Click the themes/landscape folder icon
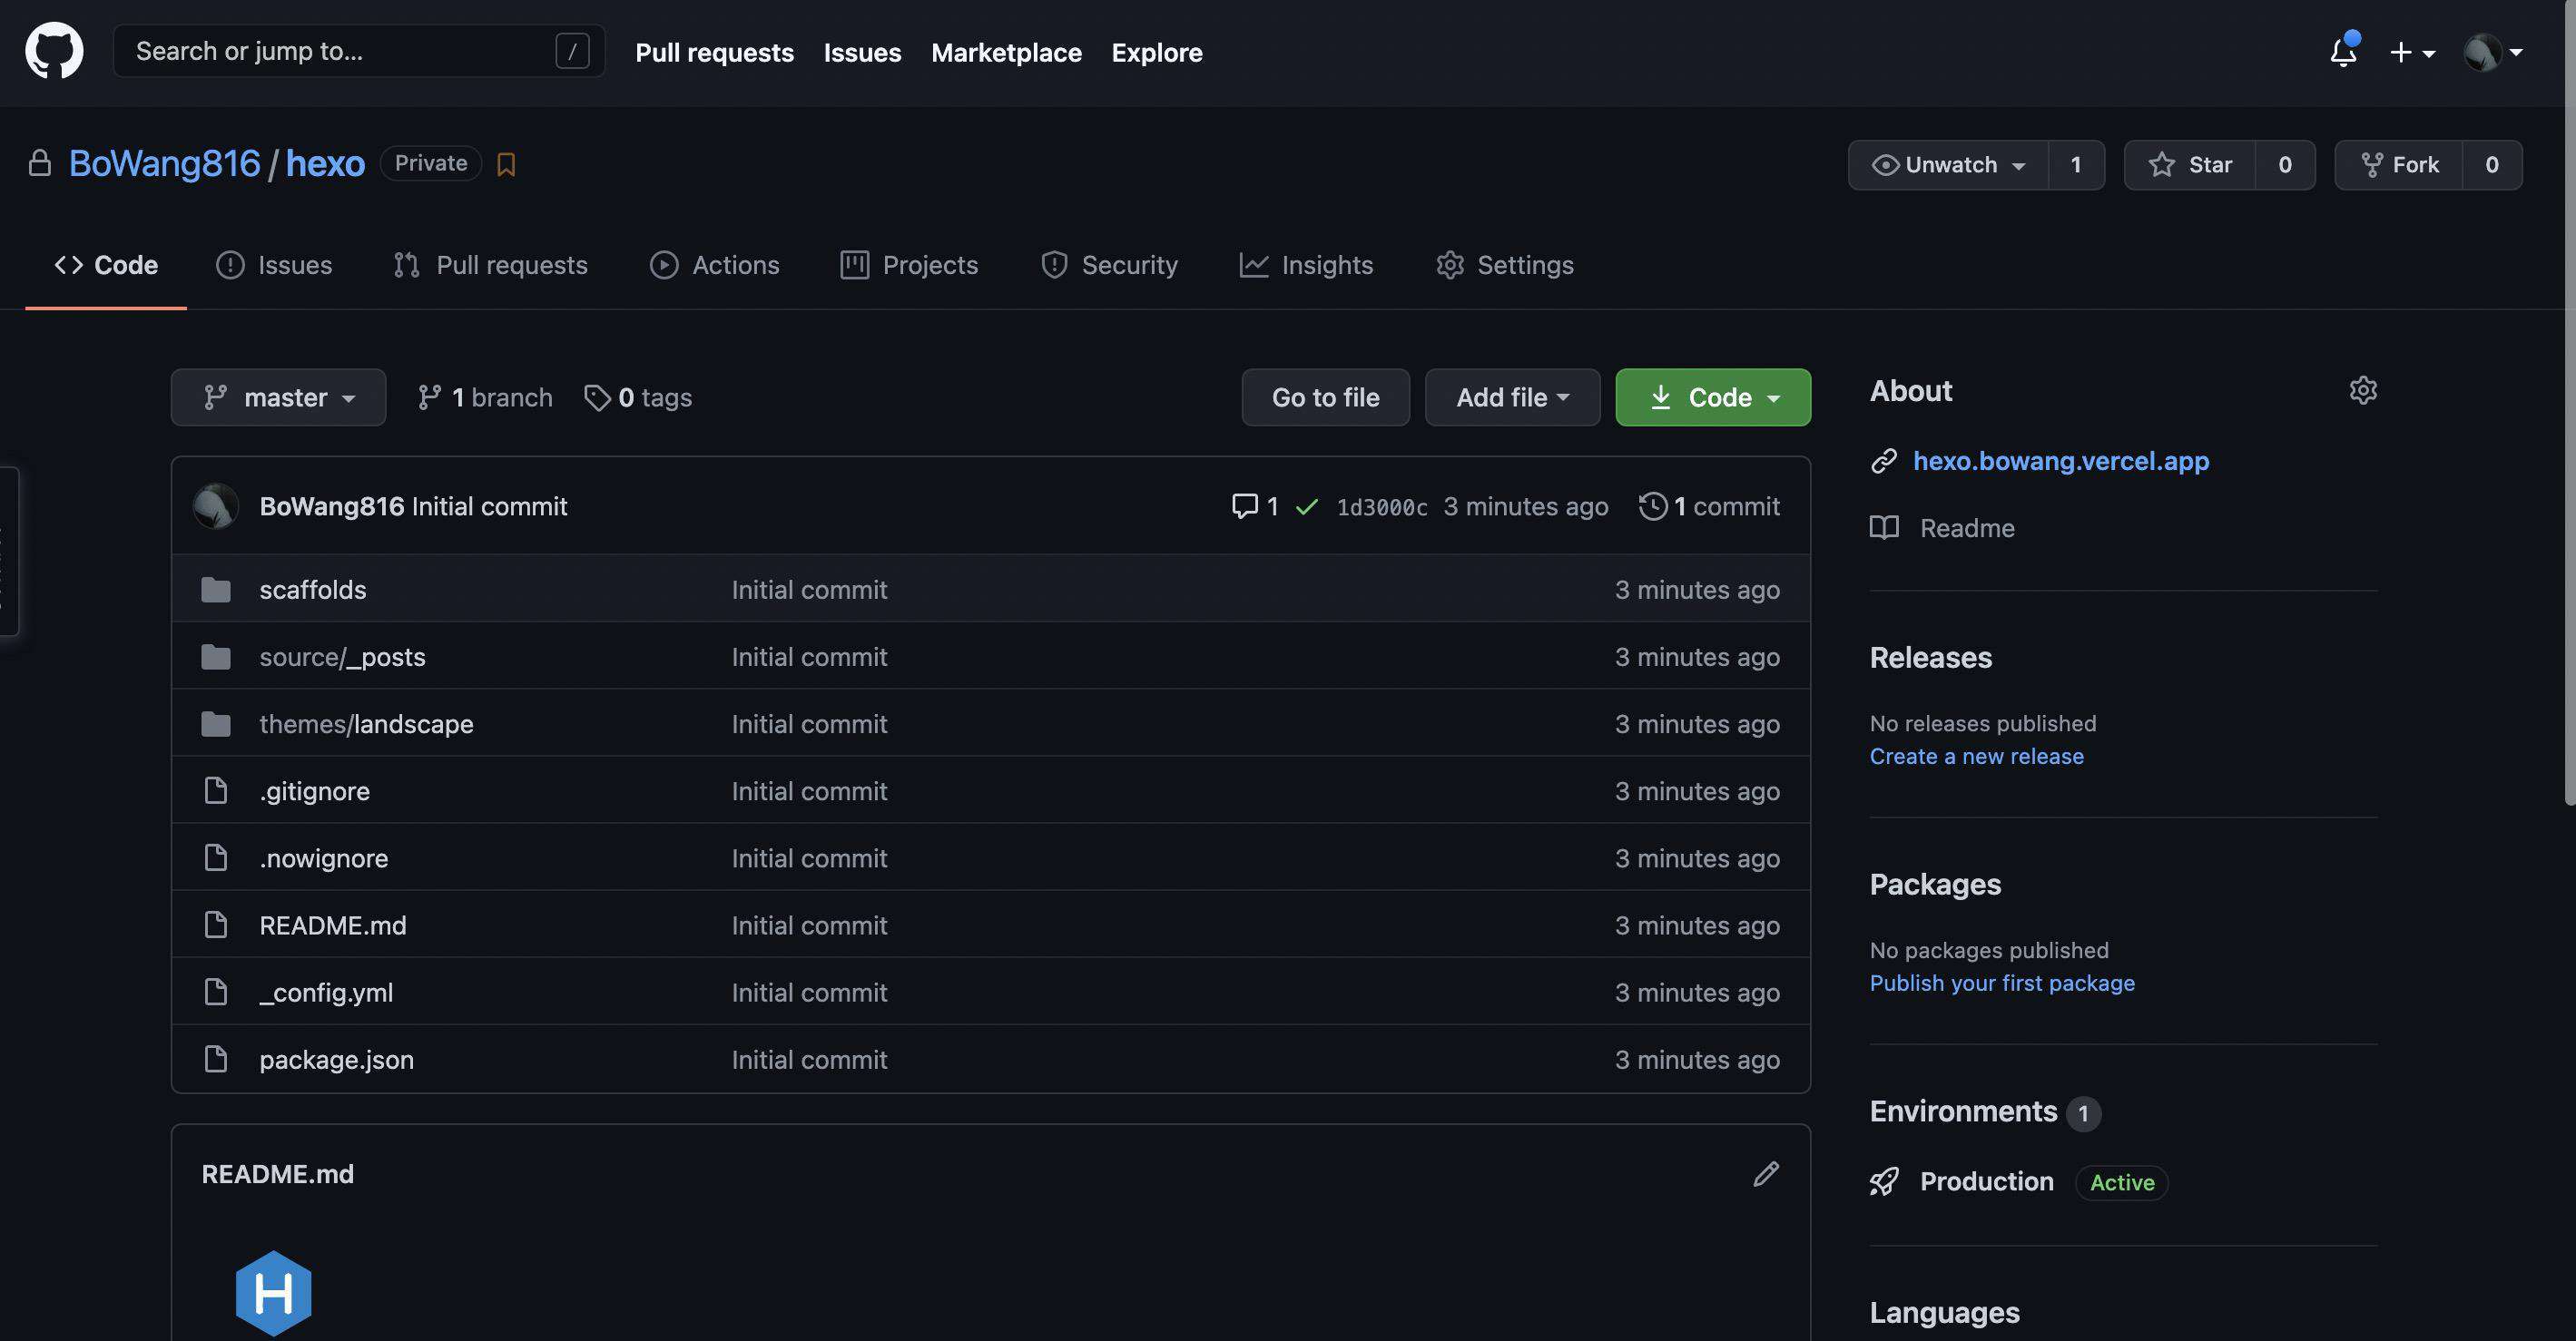This screenshot has width=2576, height=1341. click(215, 723)
